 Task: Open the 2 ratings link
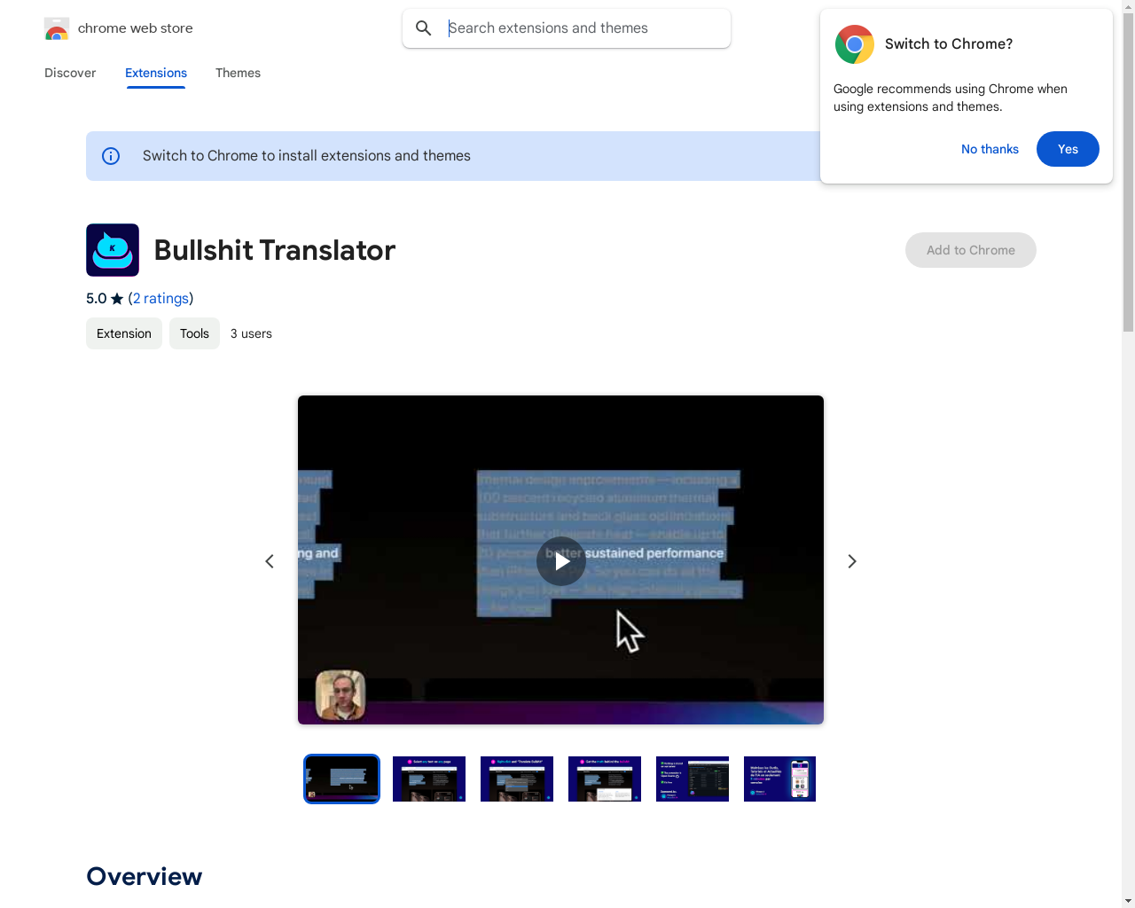160,299
